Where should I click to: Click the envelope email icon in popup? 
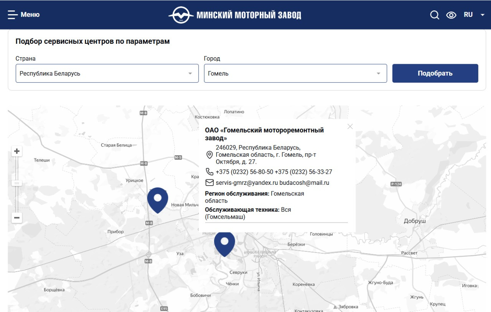click(209, 183)
